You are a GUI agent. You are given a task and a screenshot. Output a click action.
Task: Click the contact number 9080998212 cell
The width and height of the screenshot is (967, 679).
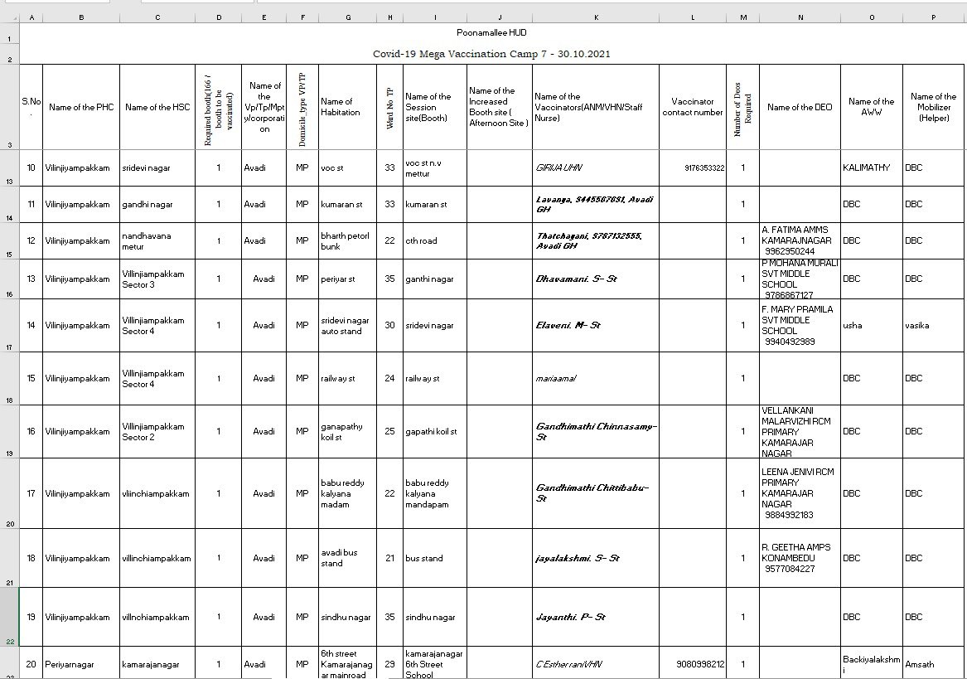[x=693, y=664]
